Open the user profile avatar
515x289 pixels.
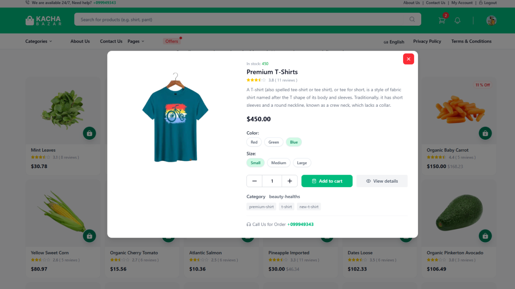pos(491,20)
